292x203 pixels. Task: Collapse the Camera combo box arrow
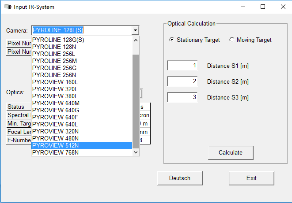[x=136, y=30]
